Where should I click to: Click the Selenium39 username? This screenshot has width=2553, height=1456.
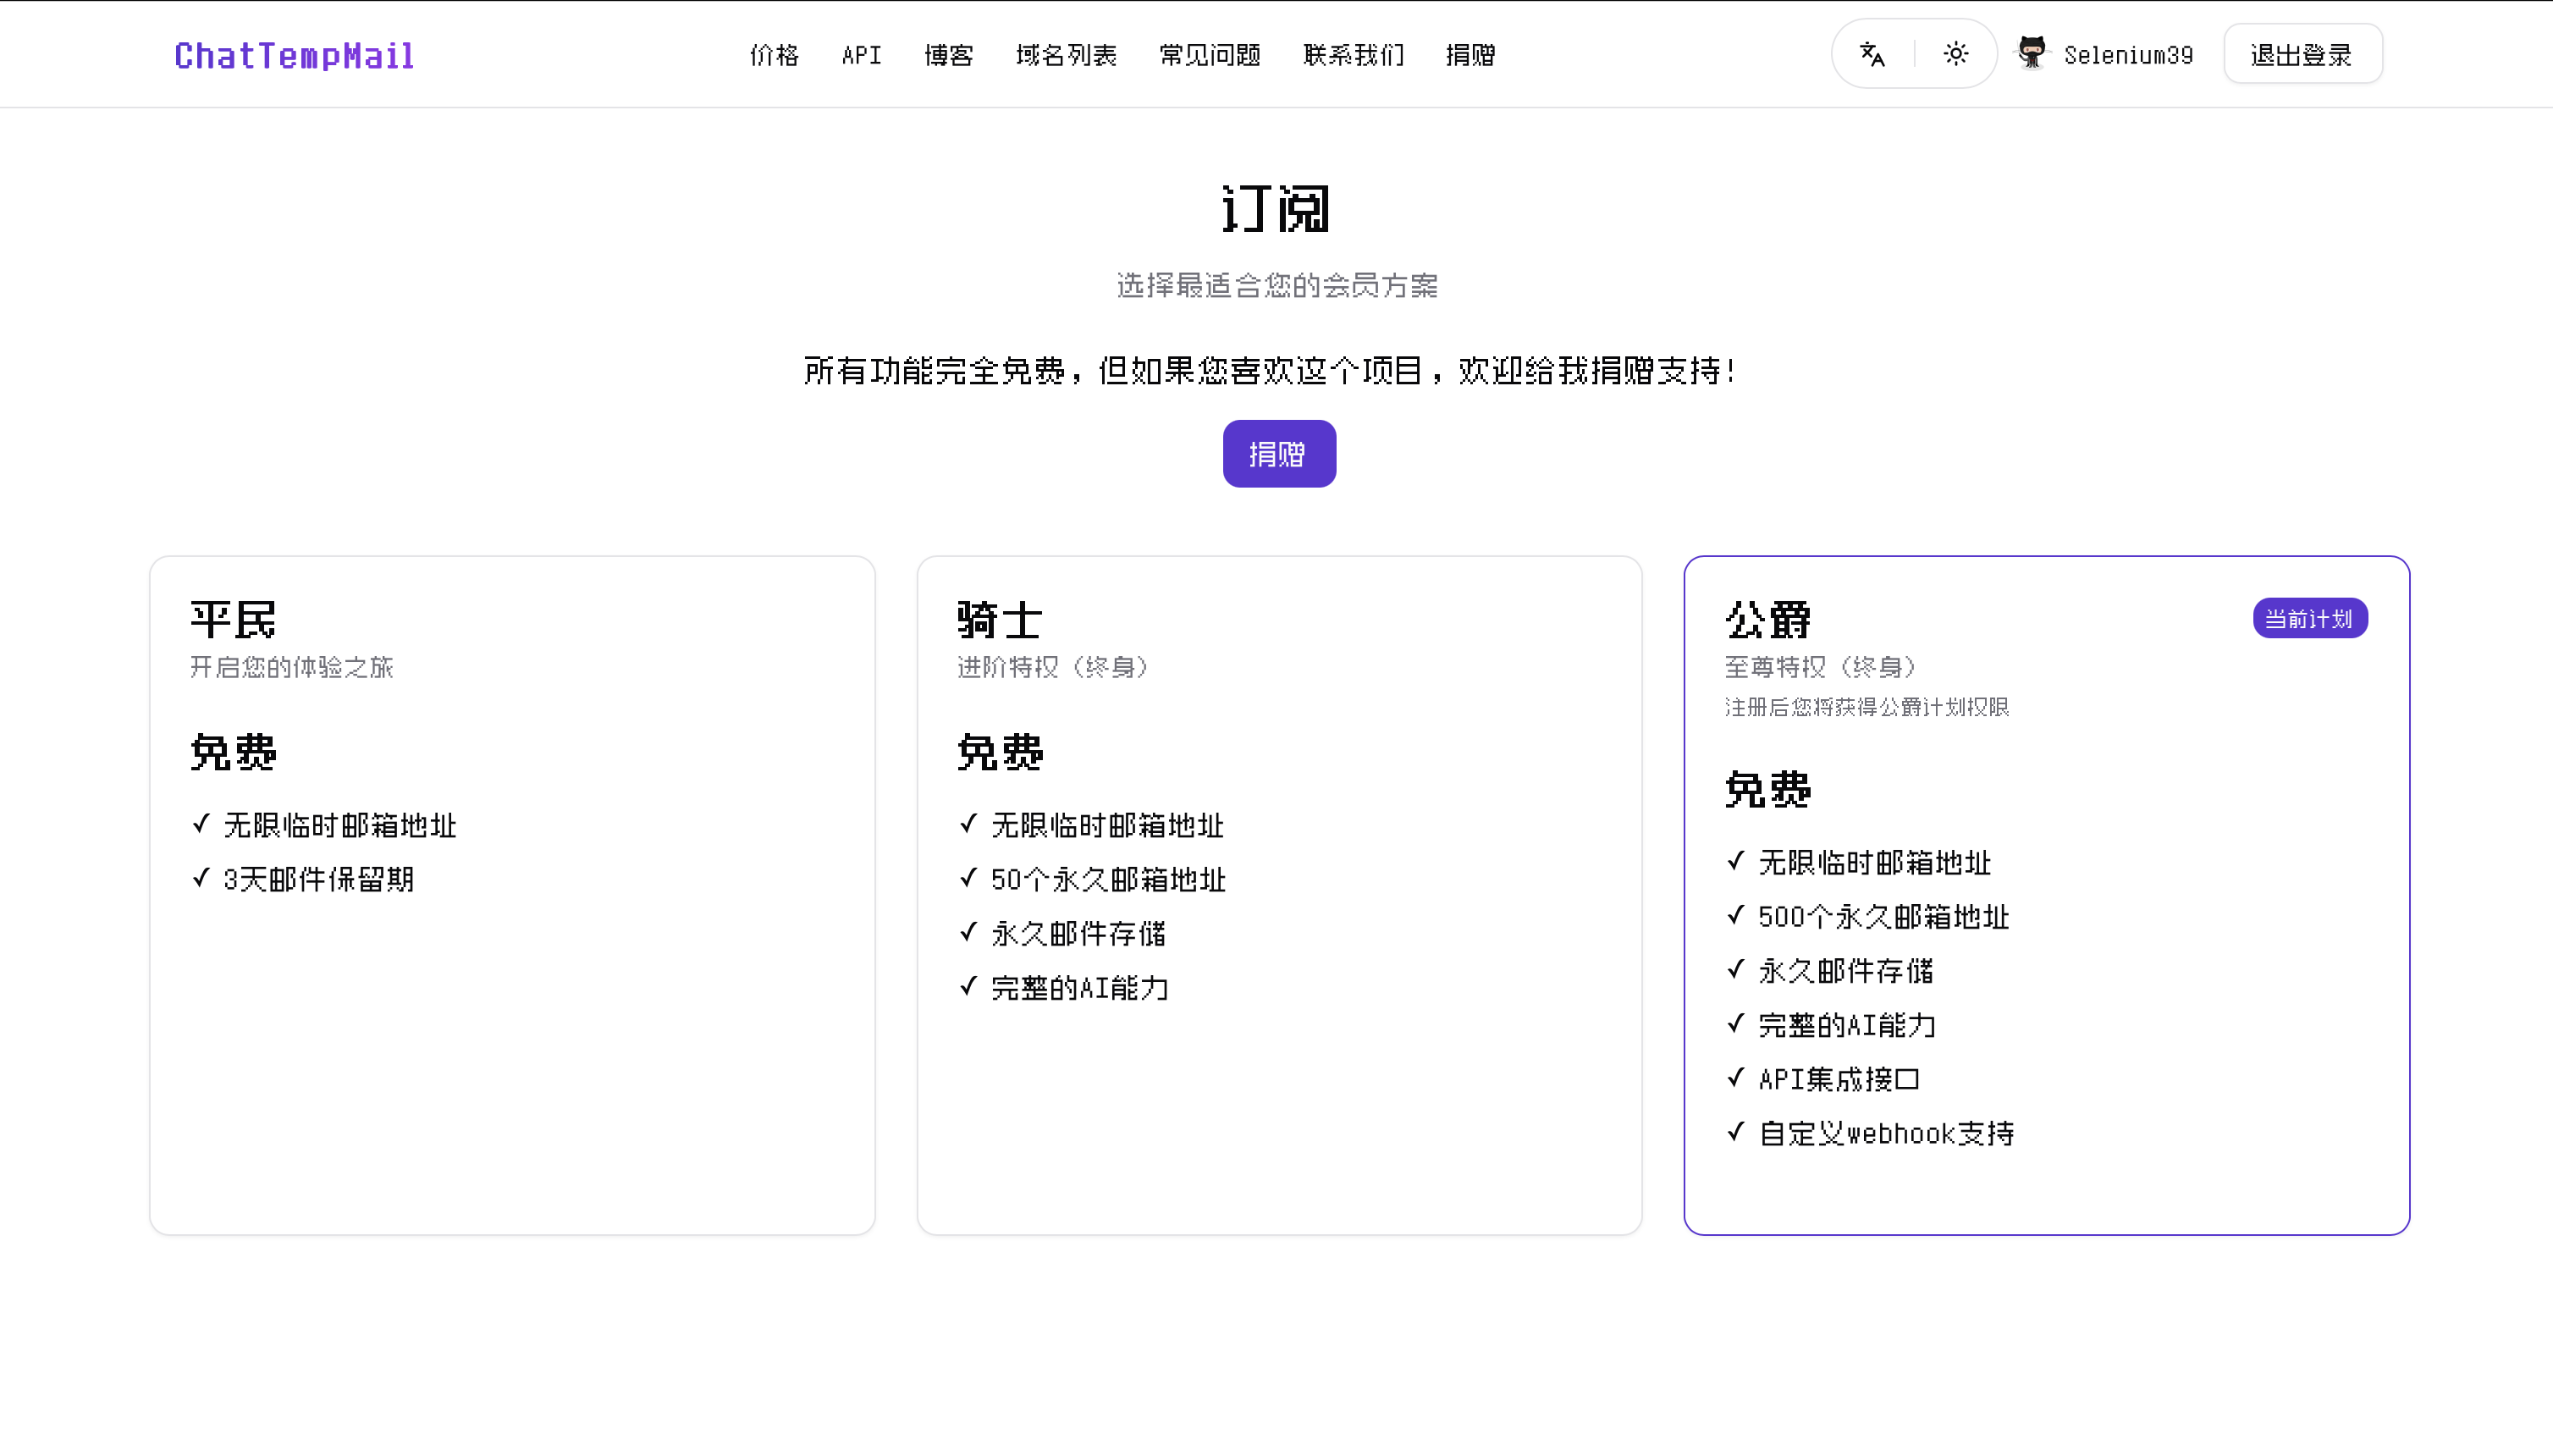tap(2128, 56)
